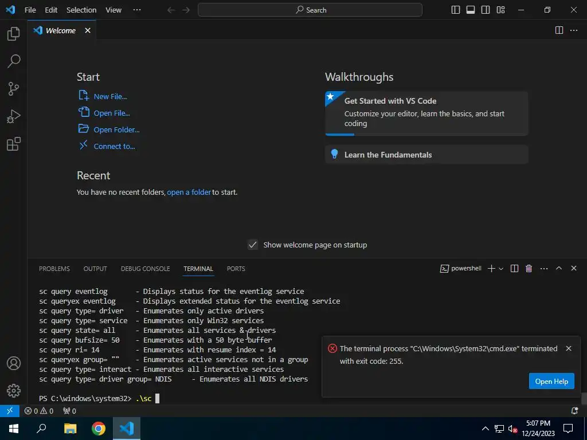Click the network tray icon
The width and height of the screenshot is (587, 440).
coord(499,429)
